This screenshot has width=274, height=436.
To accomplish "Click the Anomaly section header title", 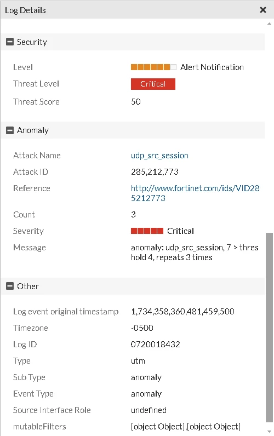I will [x=33, y=130].
